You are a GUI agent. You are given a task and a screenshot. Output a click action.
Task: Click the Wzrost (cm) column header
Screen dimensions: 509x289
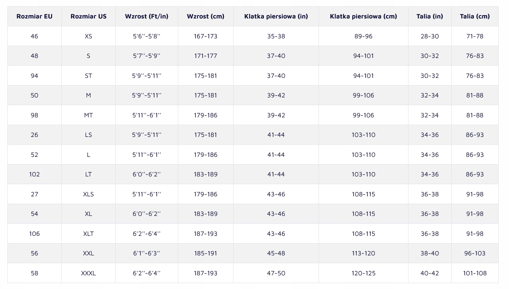206,16
